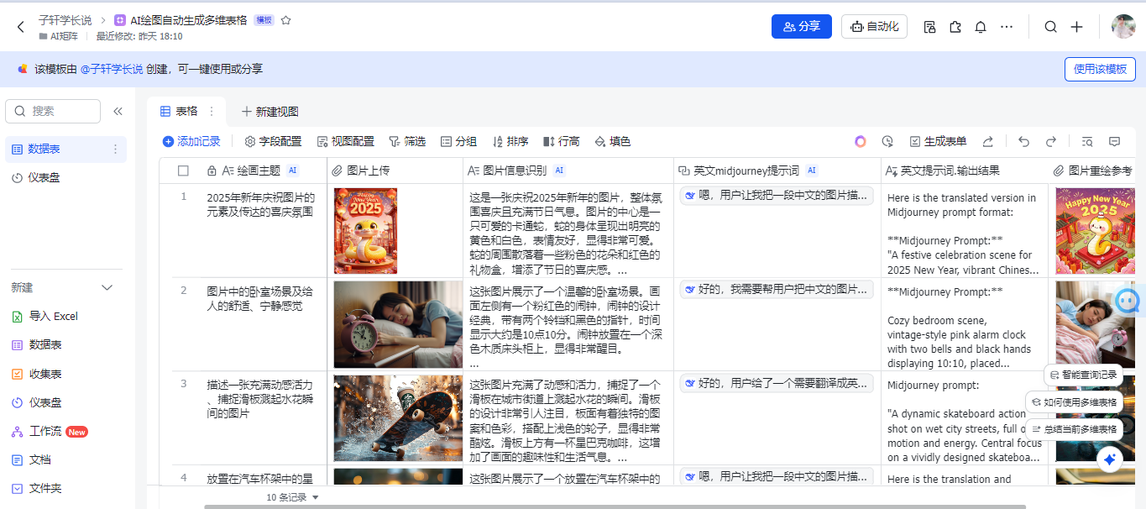Redo the last action

[1050, 142]
